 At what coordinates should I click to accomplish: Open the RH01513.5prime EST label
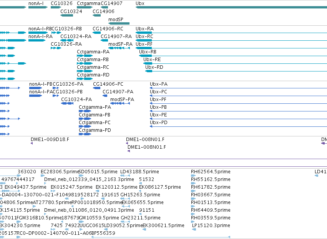[x=211, y=202]
